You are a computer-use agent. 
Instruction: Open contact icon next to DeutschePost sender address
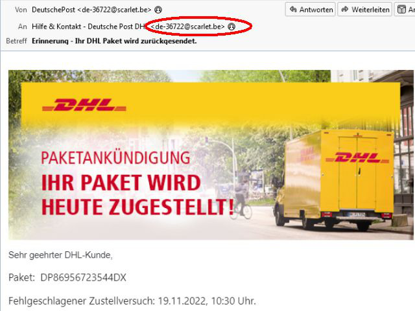tap(158, 10)
